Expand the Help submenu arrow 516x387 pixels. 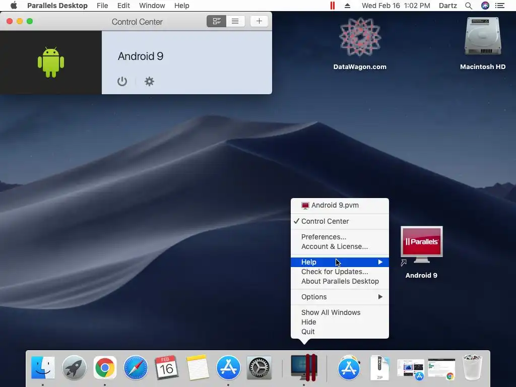[x=380, y=262]
